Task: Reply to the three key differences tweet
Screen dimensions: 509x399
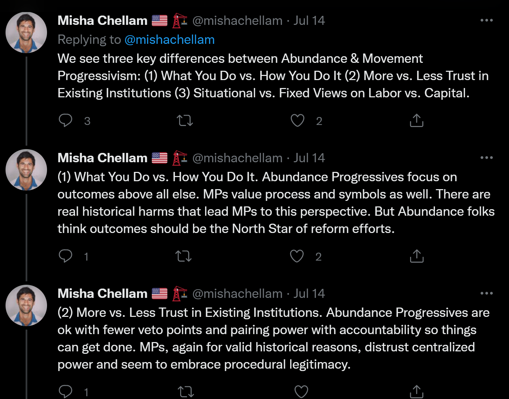Action: [x=65, y=120]
